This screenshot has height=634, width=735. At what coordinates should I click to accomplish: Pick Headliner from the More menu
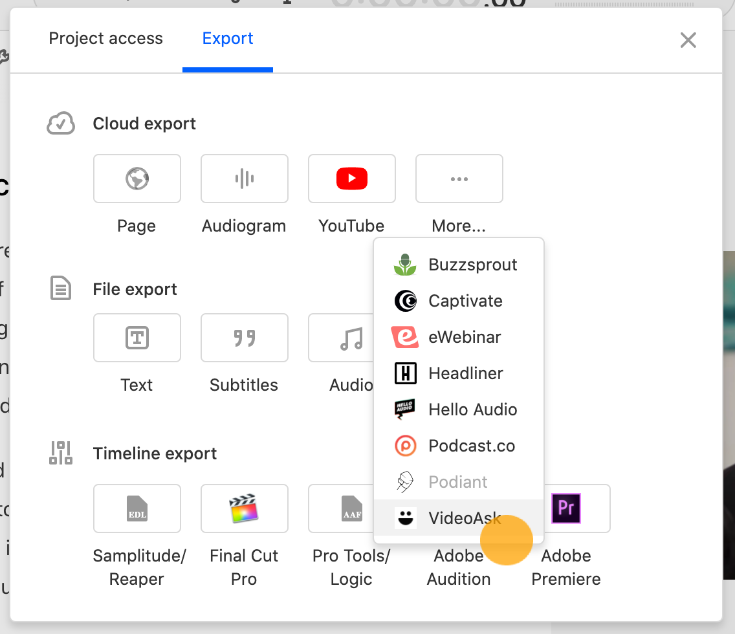pyautogui.click(x=459, y=373)
